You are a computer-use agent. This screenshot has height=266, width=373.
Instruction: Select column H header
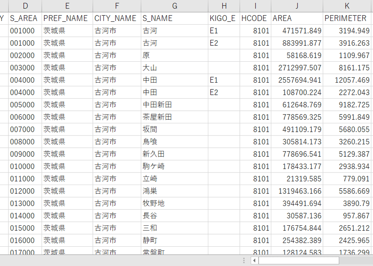224,6
